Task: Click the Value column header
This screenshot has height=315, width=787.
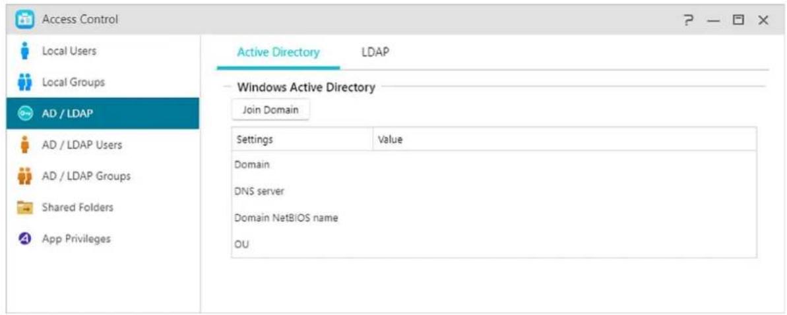Action: tap(565, 140)
